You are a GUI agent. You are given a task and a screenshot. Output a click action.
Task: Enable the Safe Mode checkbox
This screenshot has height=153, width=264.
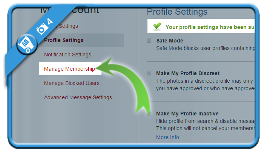[x=149, y=40]
